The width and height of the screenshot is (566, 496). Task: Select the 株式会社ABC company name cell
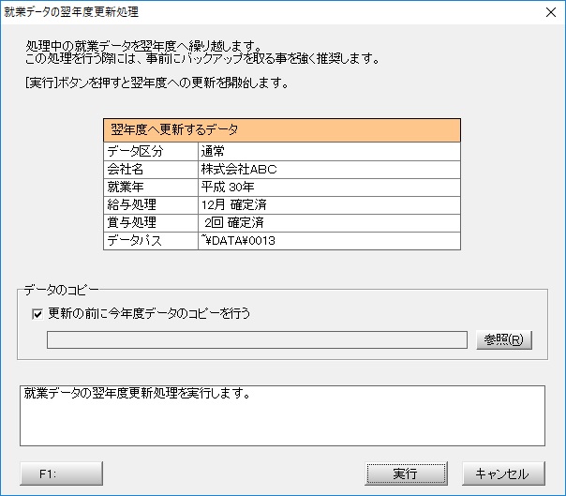coord(329,170)
